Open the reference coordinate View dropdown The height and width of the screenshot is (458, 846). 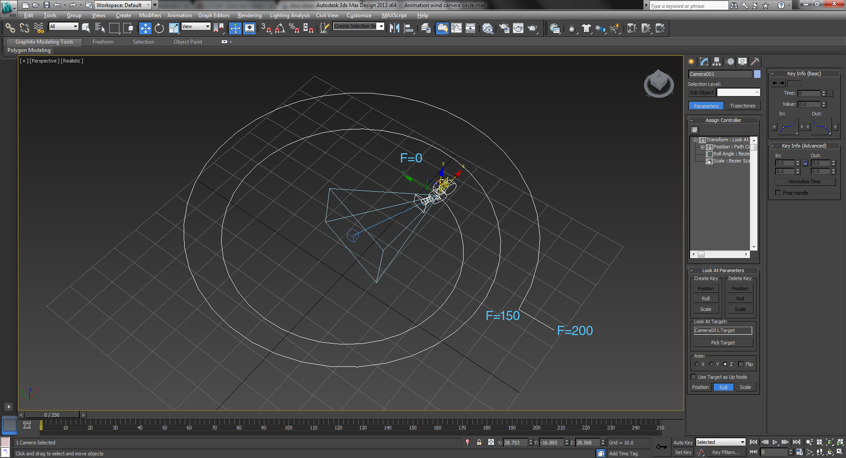[x=196, y=26]
